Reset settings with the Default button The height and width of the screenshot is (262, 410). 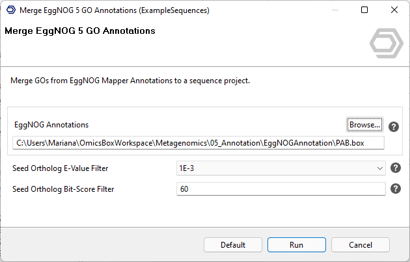coord(232,245)
